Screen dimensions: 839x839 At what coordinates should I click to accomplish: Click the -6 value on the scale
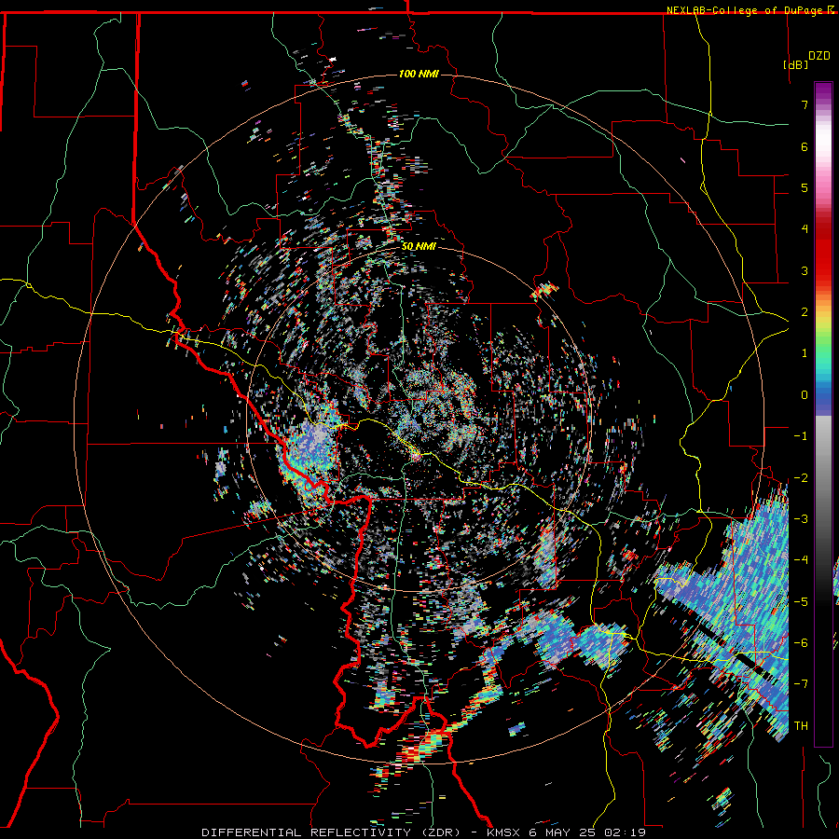(x=801, y=643)
